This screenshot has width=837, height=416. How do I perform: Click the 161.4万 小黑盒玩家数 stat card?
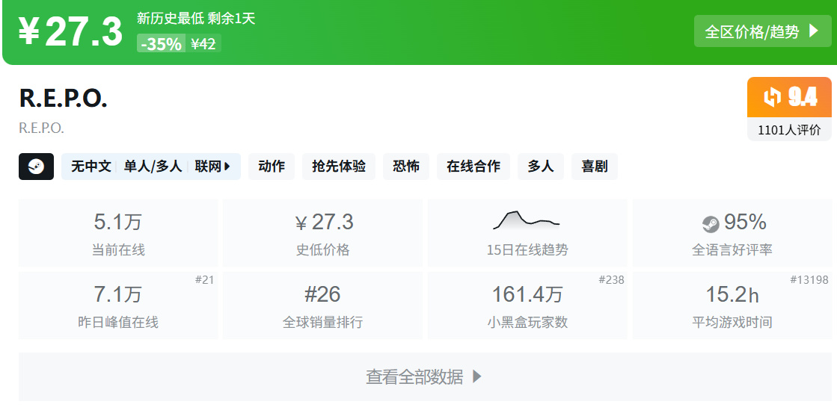coord(527,305)
